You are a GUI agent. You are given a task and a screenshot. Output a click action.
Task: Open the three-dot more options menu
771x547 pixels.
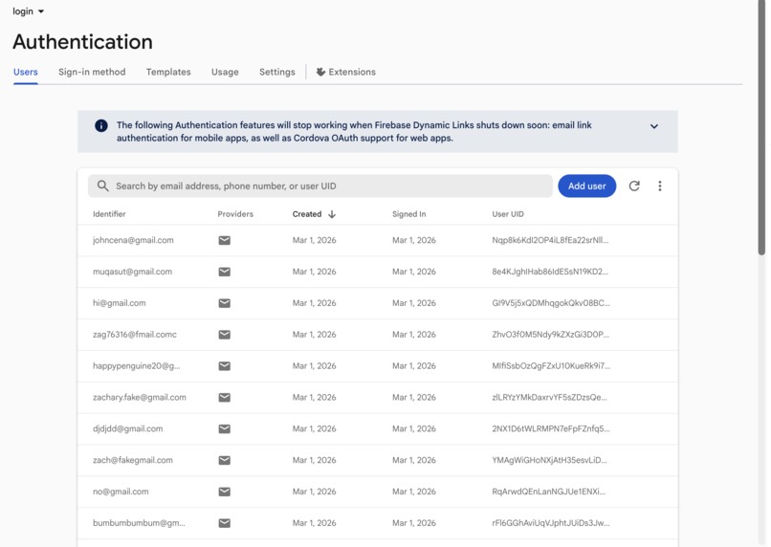(x=660, y=186)
